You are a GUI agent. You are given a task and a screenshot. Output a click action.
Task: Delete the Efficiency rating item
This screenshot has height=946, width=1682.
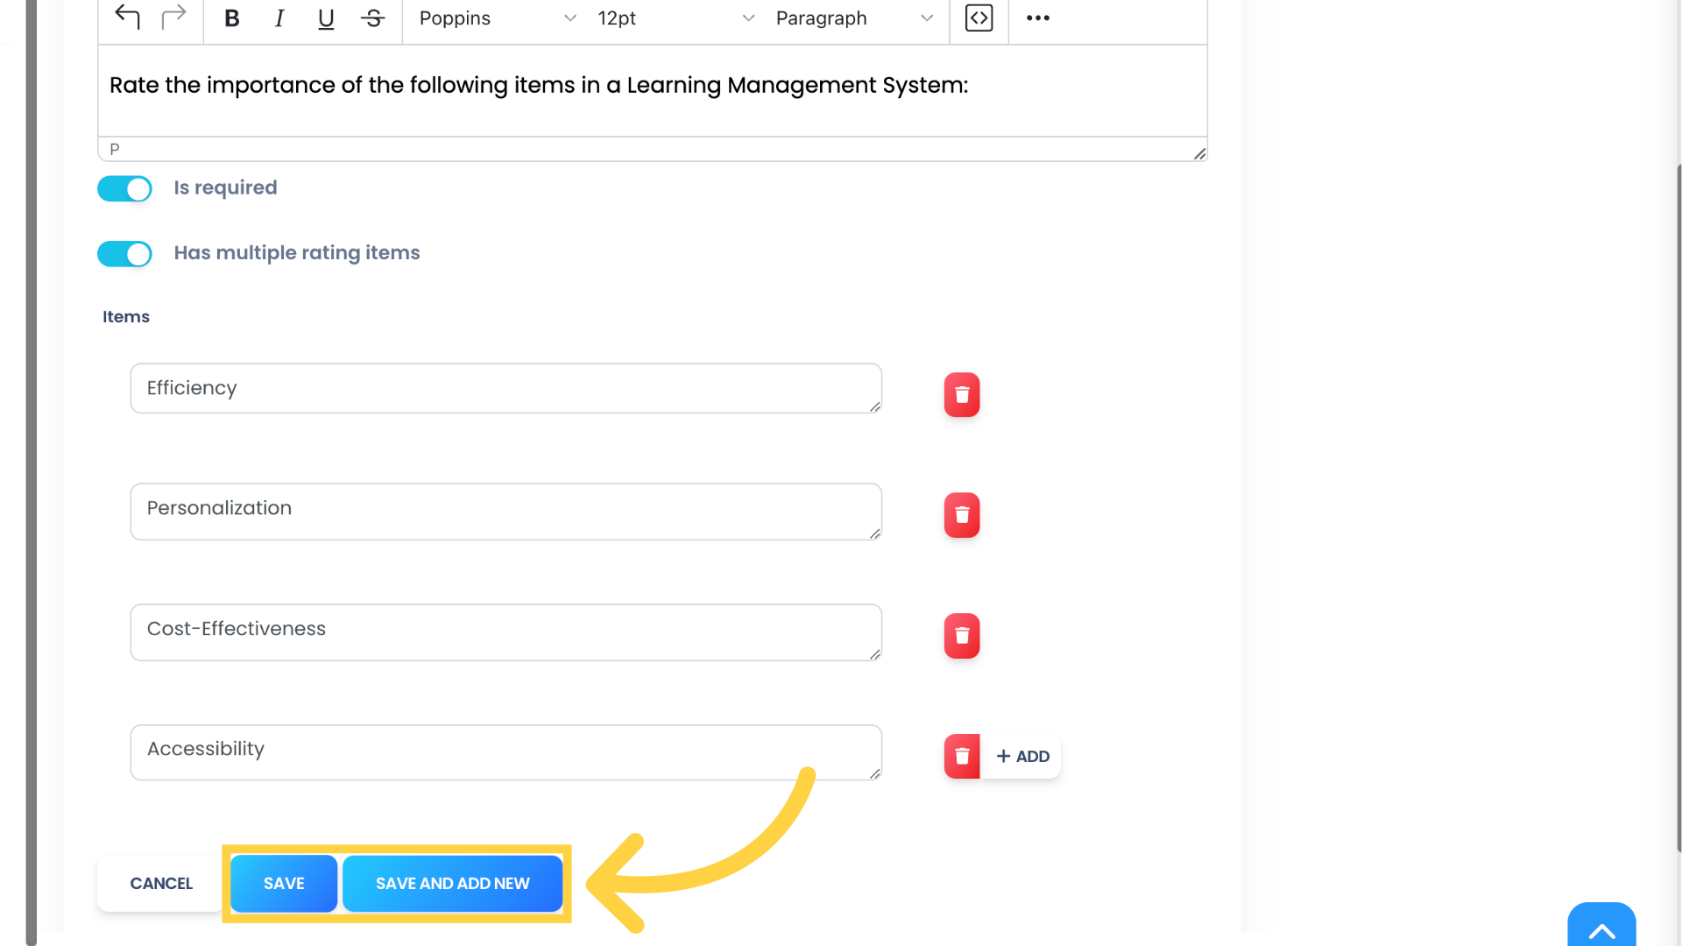(961, 394)
